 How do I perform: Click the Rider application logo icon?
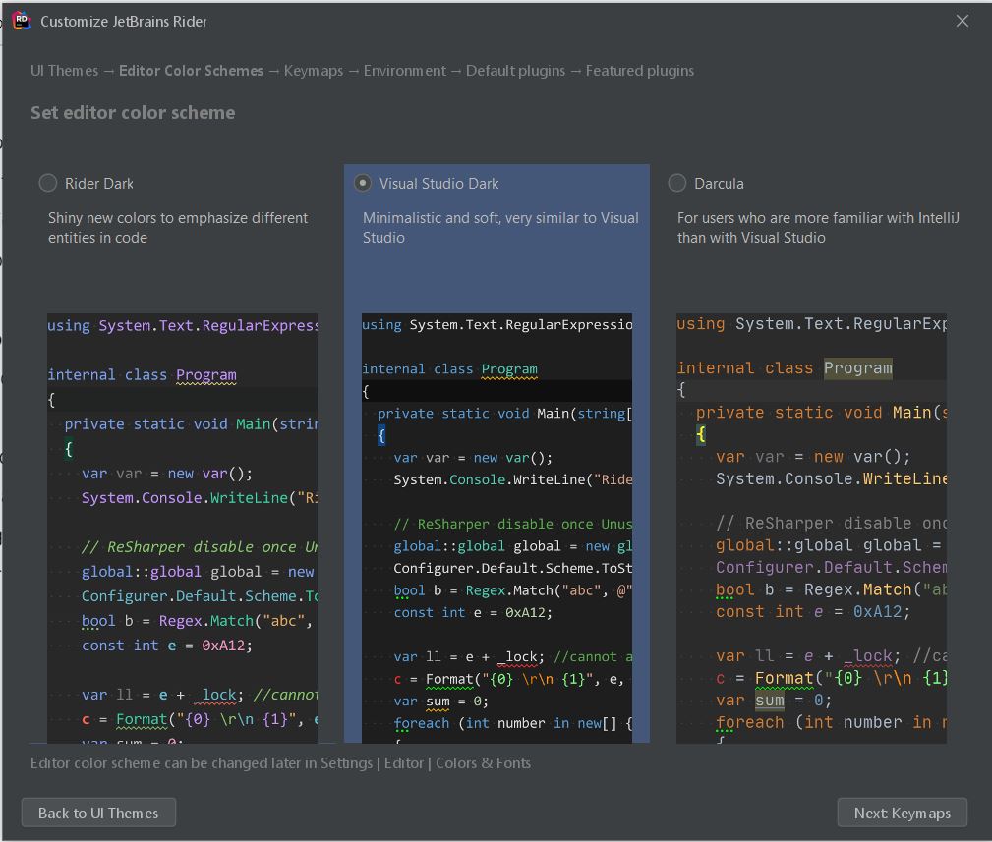click(21, 20)
